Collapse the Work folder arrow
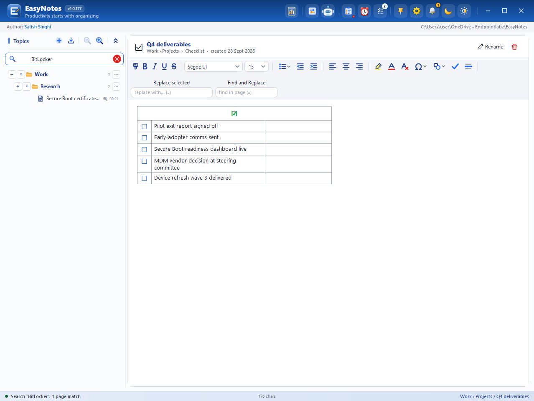 [21, 74]
